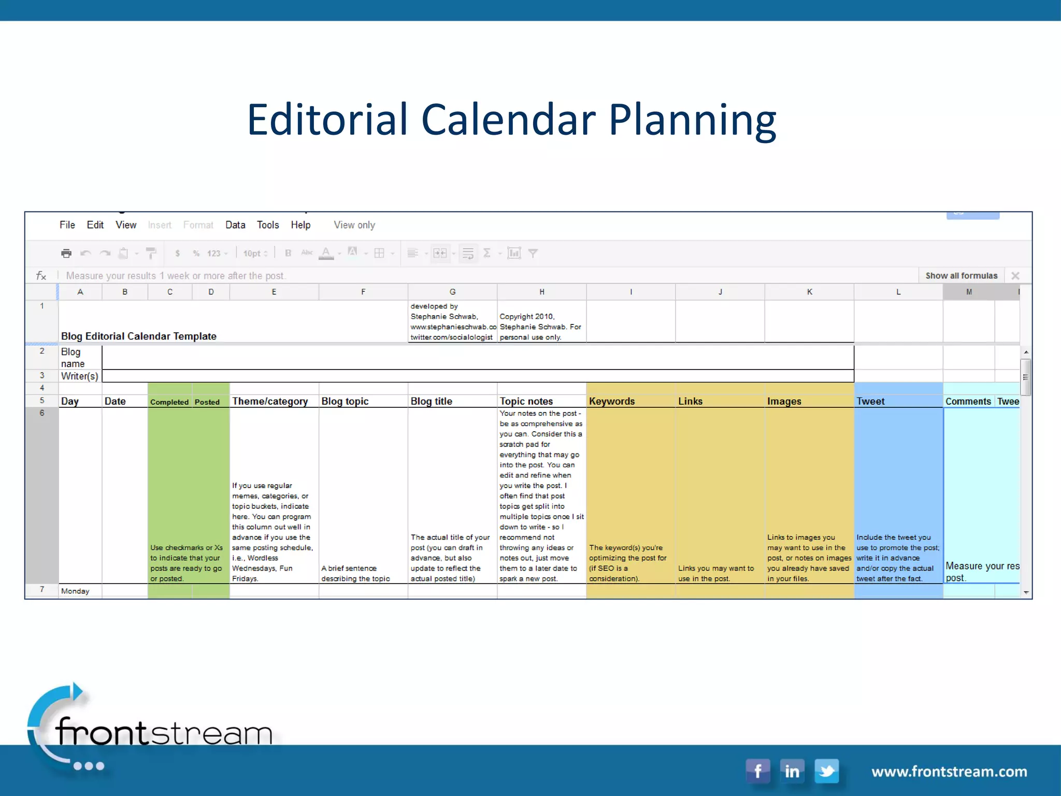Open the functions dropdown arrow
The image size is (1061, 796).
coord(500,254)
